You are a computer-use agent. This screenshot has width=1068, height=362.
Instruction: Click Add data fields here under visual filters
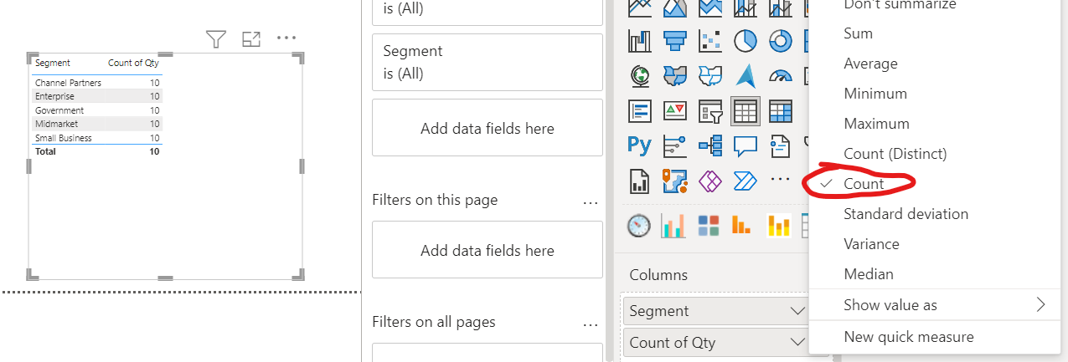[x=488, y=128]
